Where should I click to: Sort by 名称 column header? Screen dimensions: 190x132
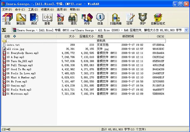tap(29, 36)
